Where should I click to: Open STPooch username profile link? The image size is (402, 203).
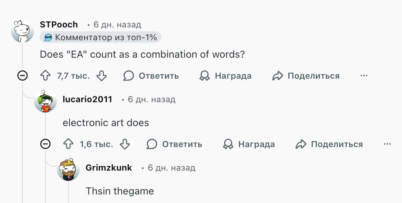pyautogui.click(x=59, y=25)
